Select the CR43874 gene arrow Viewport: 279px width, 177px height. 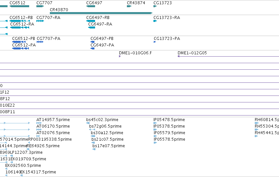[129, 6]
